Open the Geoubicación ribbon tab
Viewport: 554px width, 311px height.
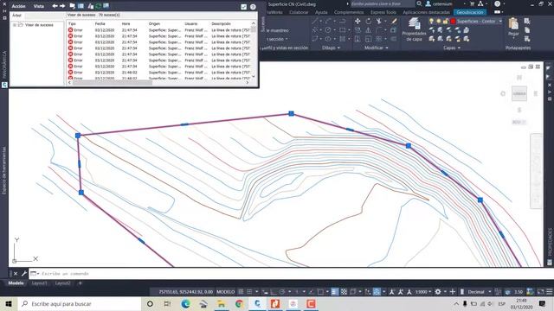470,12
